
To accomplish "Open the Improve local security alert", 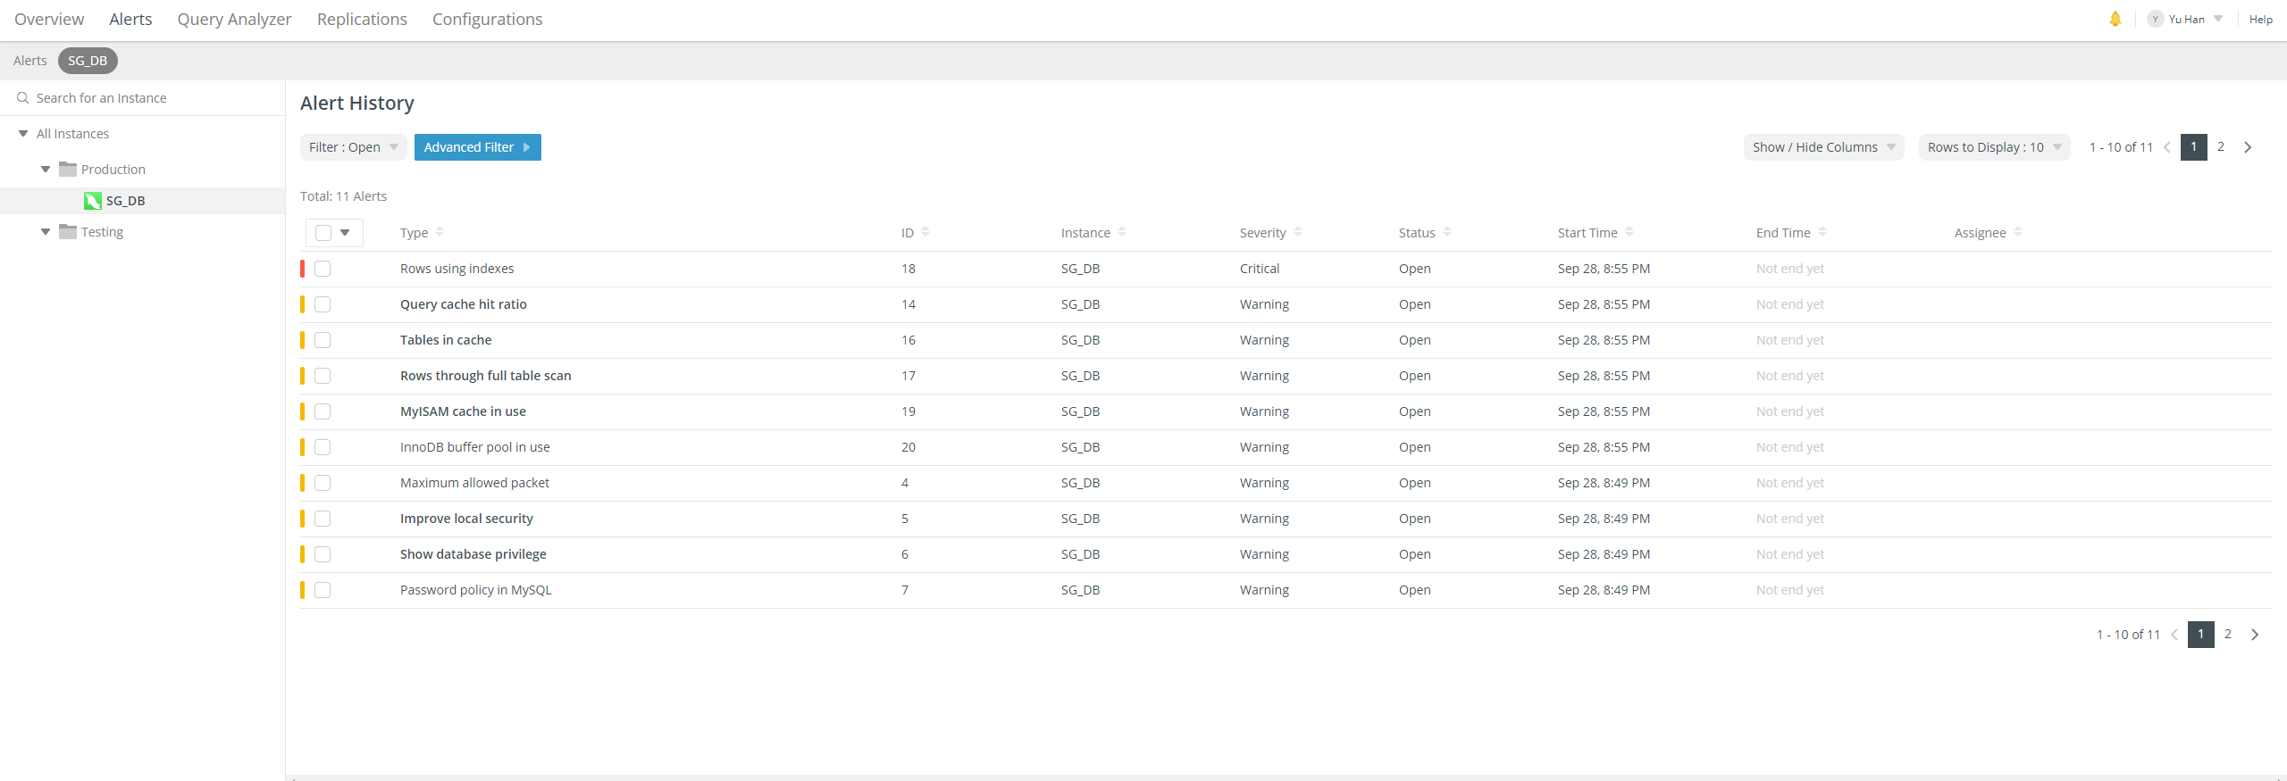I will coord(466,519).
